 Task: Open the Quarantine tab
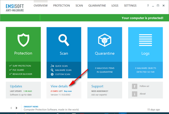[97, 5]
